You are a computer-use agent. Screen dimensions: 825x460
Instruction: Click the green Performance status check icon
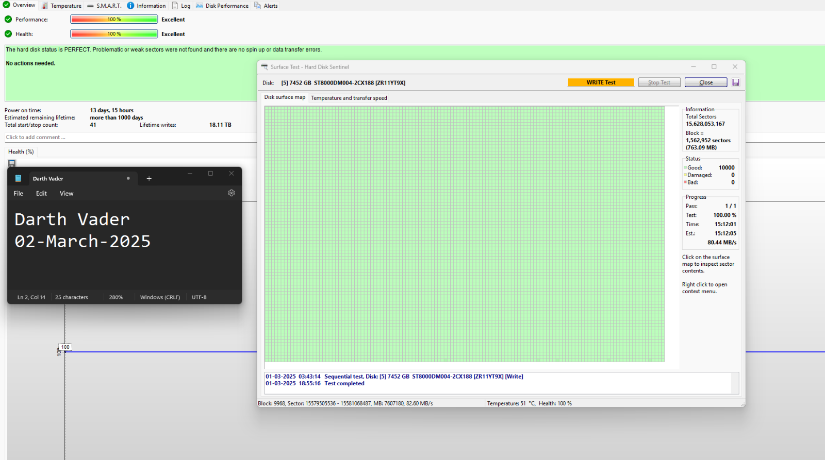(x=8, y=20)
